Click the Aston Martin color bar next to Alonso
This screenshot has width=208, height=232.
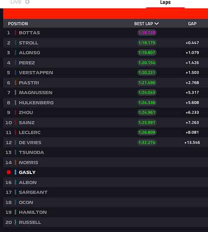point(15,52)
